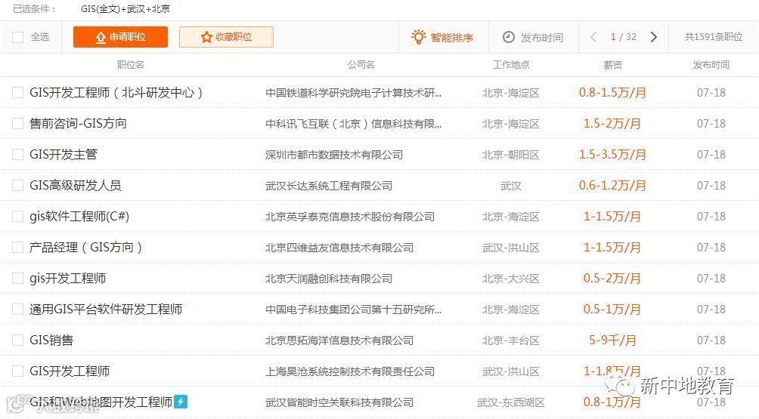
Task: Open job 产品经理（GIS方向）
Action: 85,247
